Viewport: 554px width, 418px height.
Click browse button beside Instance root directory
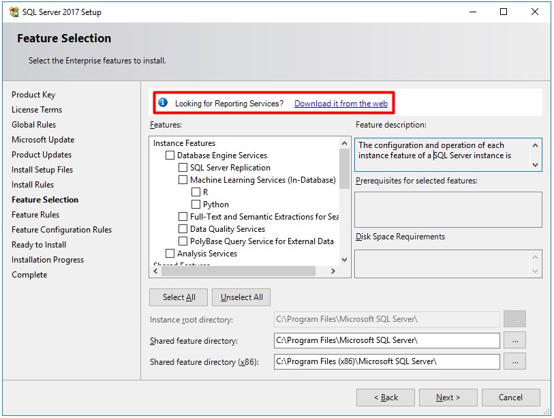point(515,318)
